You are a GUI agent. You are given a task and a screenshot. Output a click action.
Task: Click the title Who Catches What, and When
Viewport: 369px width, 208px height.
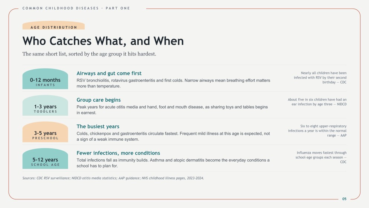[103, 41]
